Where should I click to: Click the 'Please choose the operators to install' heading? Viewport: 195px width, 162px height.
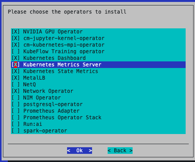point(67,12)
